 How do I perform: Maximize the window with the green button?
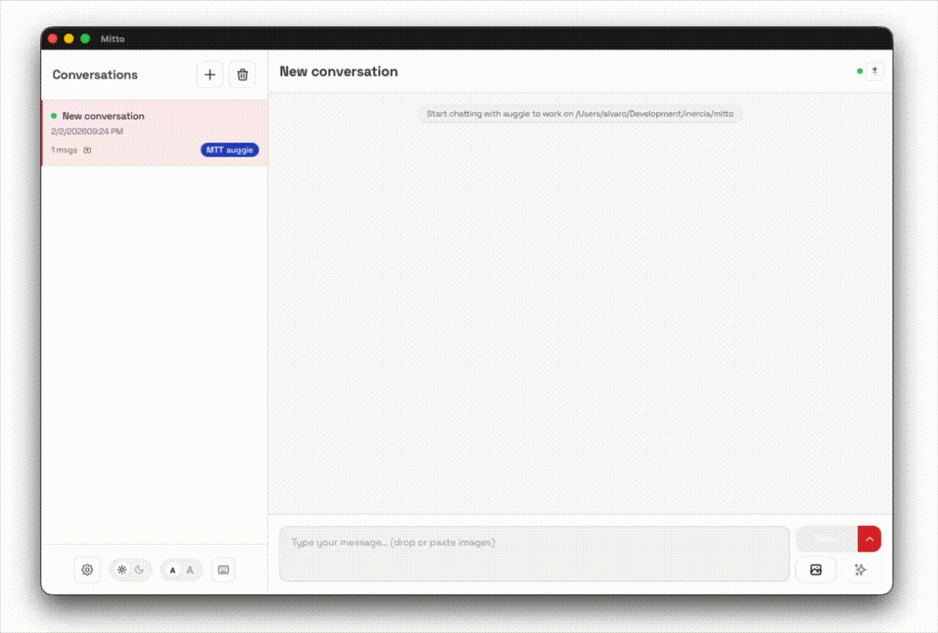(x=85, y=38)
